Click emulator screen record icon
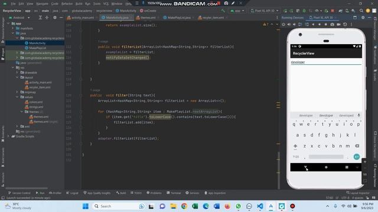The width and height of the screenshot is (378, 212). pos(338,24)
